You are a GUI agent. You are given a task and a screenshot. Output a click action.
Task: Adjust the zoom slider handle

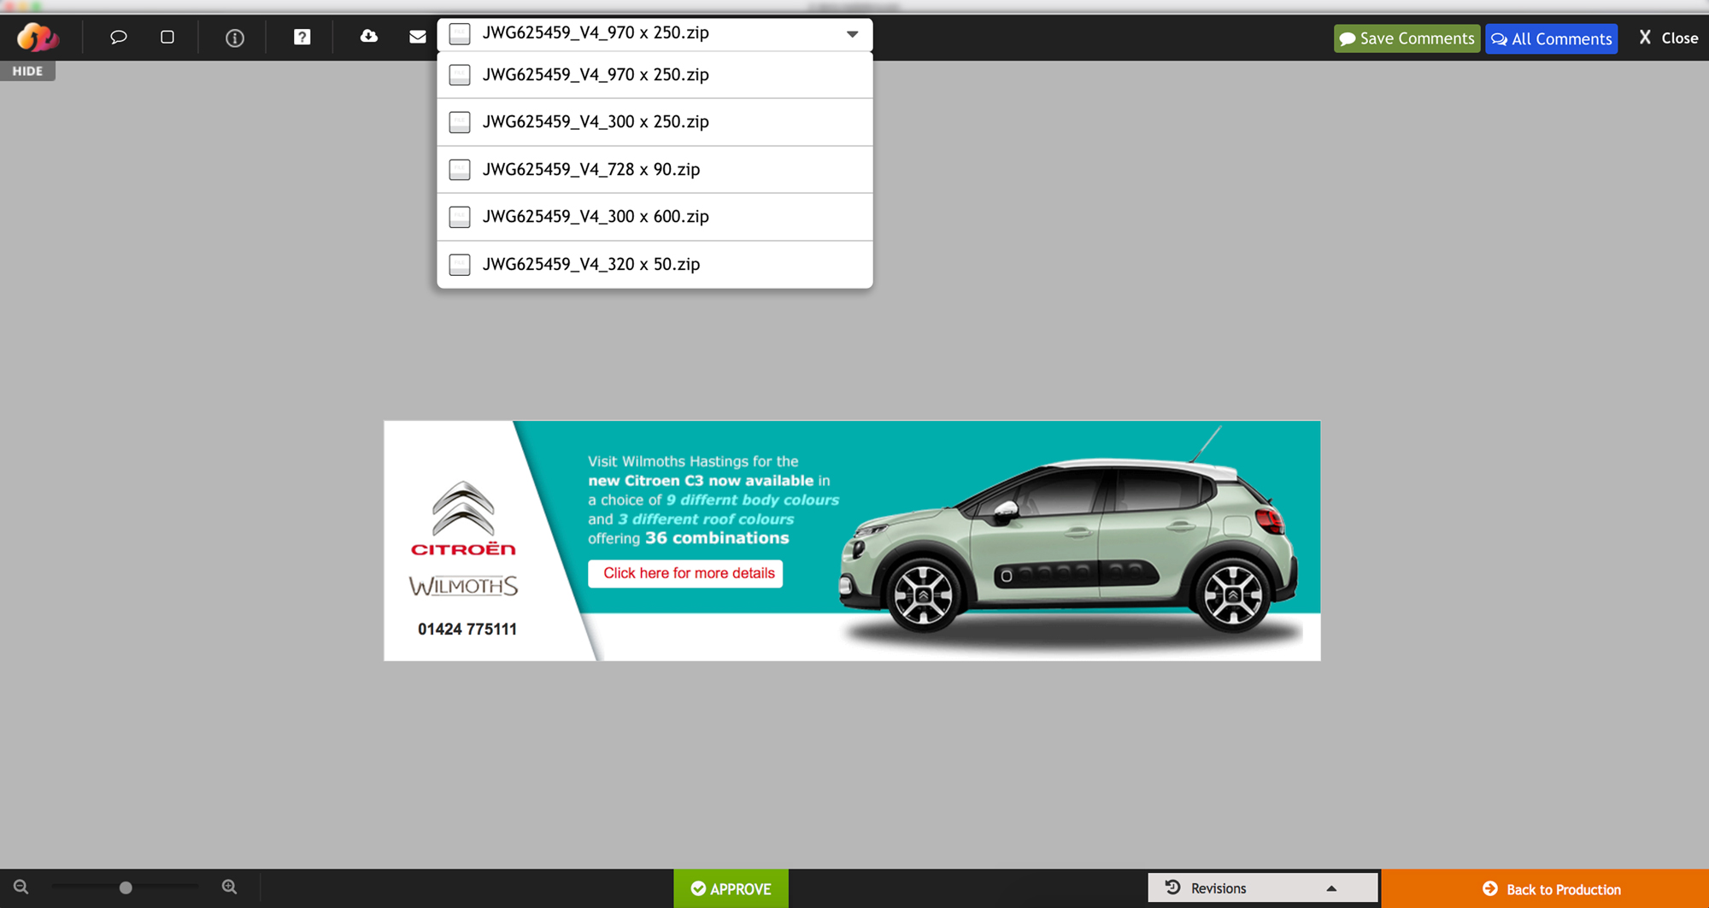point(126,887)
